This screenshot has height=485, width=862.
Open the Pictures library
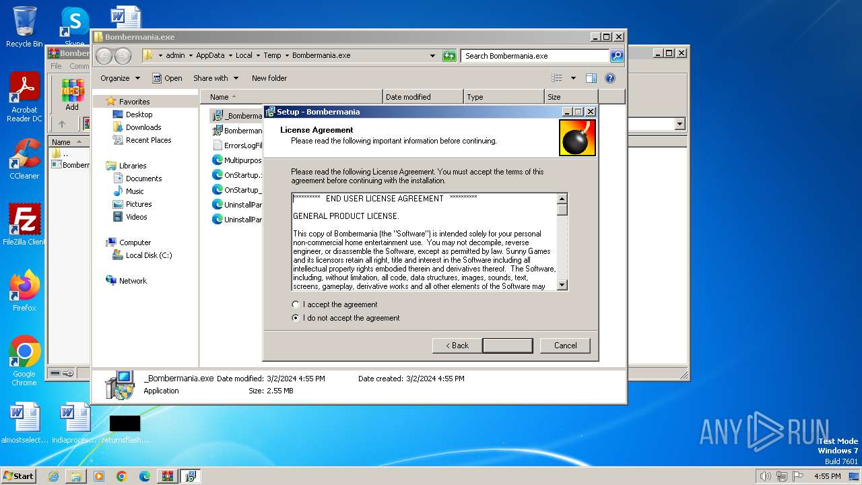tap(138, 204)
